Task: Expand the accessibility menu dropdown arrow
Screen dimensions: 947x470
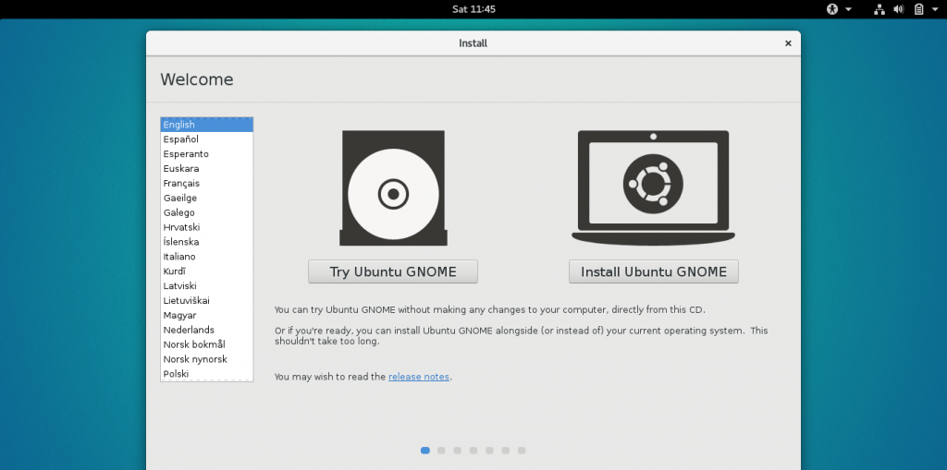Action: tap(849, 9)
